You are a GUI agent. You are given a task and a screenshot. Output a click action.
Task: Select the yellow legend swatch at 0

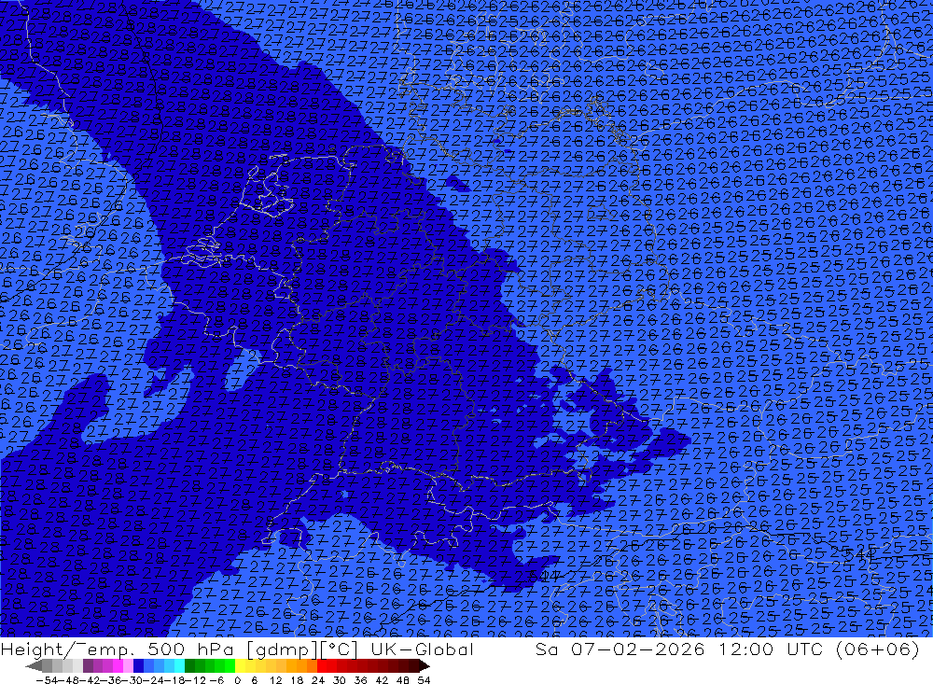click(241, 665)
